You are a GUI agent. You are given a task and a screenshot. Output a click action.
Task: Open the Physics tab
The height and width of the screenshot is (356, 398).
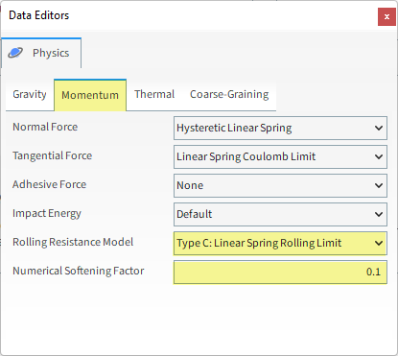click(x=41, y=53)
